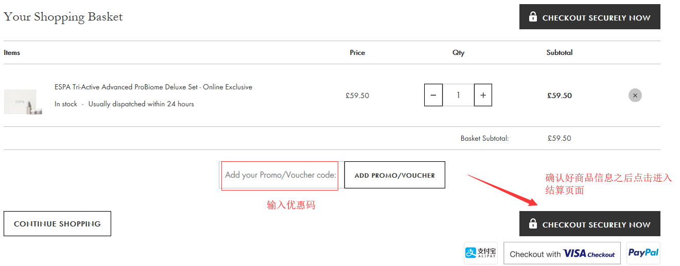Decrease quantity with the minus button
Screen dimensions: 680x266
point(433,96)
